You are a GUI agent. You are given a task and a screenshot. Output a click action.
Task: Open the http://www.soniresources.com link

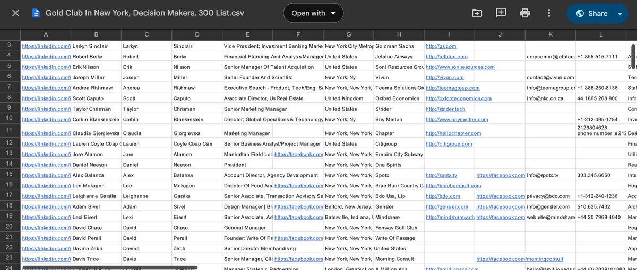[460, 67]
